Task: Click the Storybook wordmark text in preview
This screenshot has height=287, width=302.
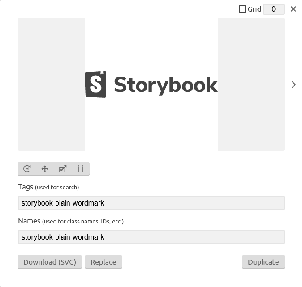Action: 166,85
